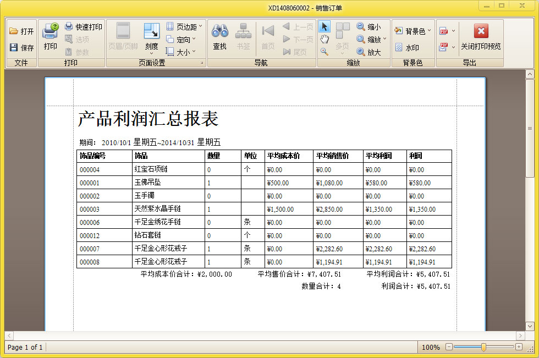539x358 pixels.
Task: Open the dropdown arrow under 刻度
Action: (152, 53)
